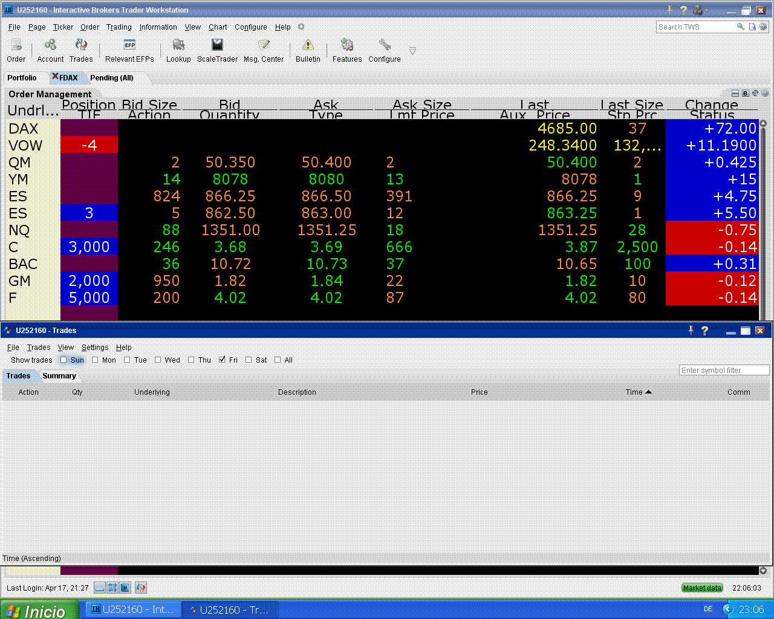This screenshot has height=619, width=774.
Task: Click the document icon in search box
Action: point(752,27)
